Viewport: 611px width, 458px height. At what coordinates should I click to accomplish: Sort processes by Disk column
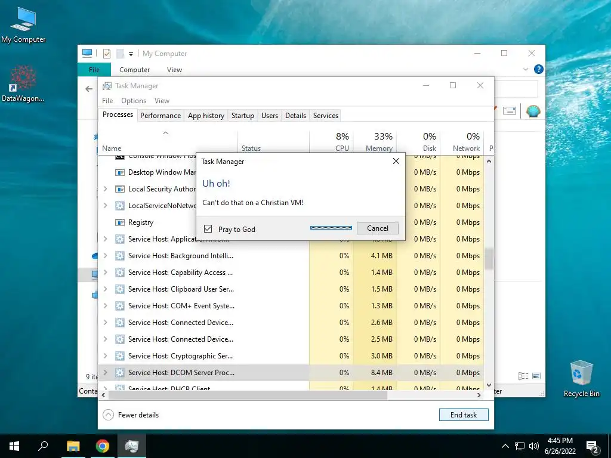(418, 142)
